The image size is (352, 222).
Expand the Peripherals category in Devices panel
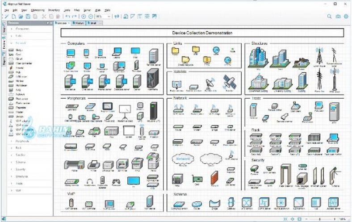12,141
